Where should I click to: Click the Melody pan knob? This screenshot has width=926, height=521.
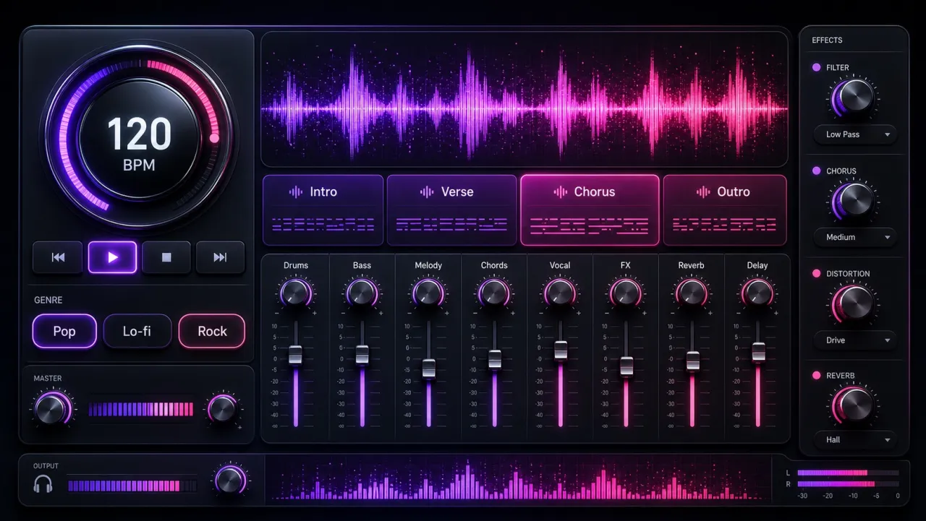point(428,293)
